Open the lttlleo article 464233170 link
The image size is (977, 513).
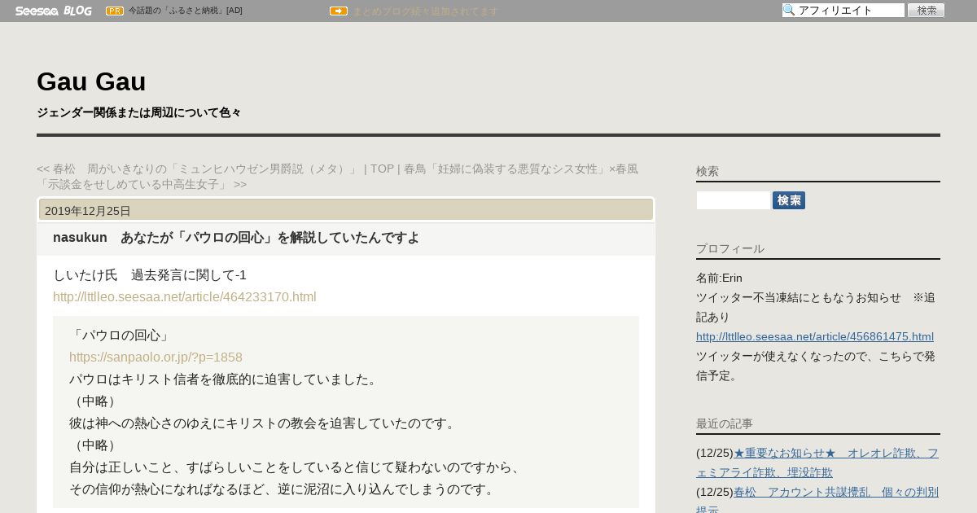185,296
